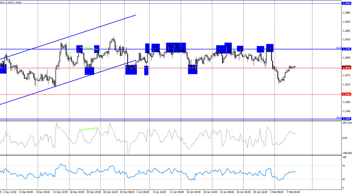Click the 1.2925 price axis value
Screen dimensions: 352x195
pyautogui.click(x=347, y=22)
